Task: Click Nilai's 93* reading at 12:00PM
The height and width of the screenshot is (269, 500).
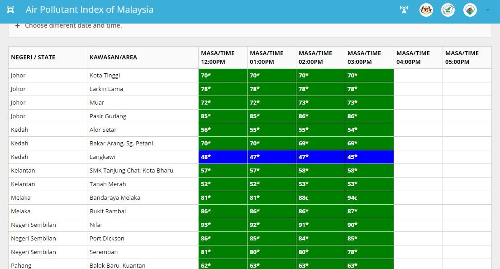Action: [223, 225]
